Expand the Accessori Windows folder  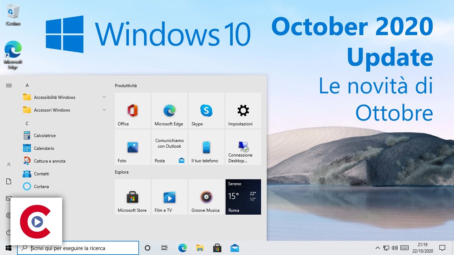click(x=65, y=110)
